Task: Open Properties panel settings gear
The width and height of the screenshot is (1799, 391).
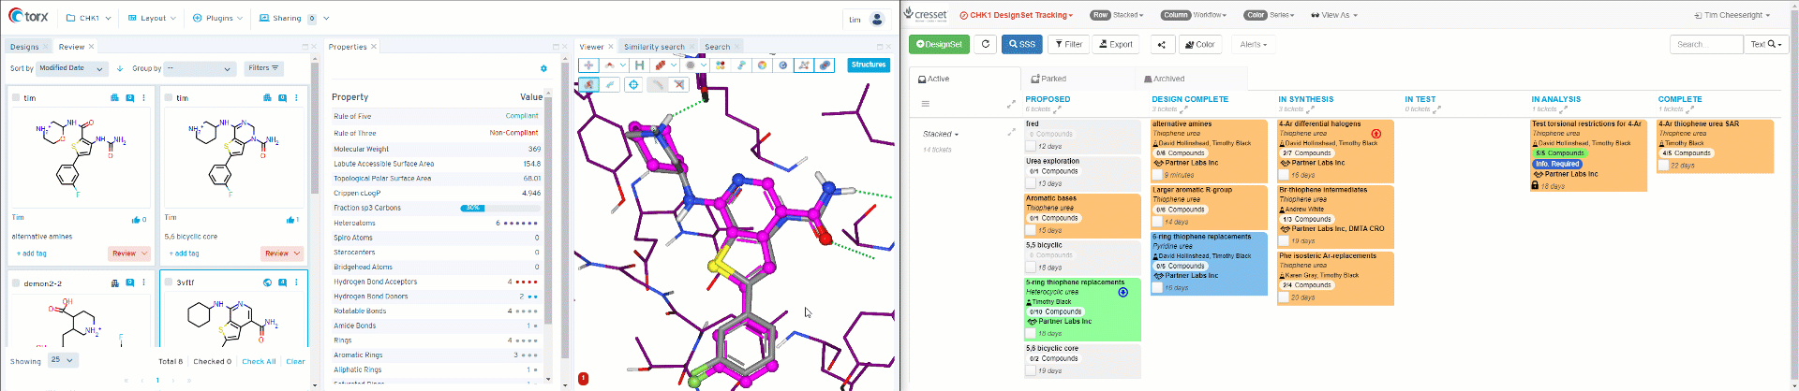Action: tap(543, 68)
